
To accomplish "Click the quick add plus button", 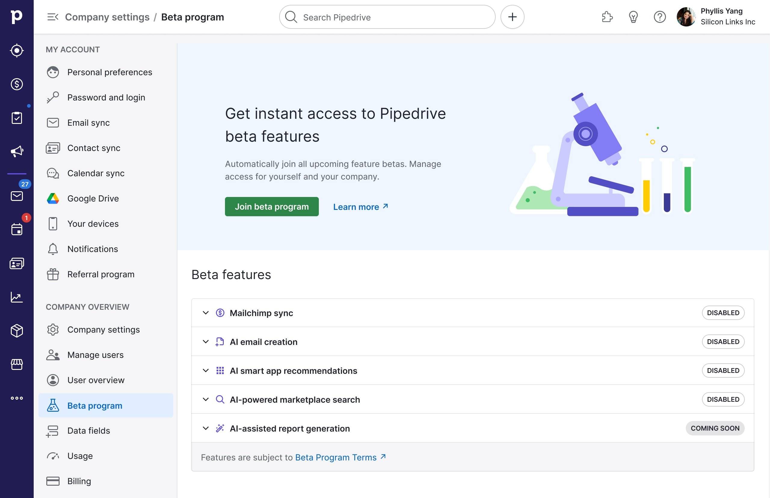I will click(x=512, y=17).
